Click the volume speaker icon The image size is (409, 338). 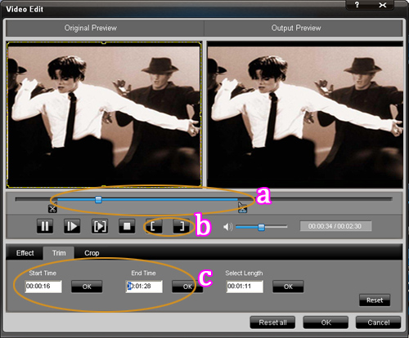[228, 226]
